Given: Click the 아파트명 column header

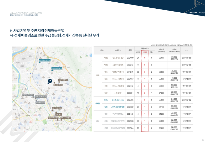Looking at the screenshot, I should point(118,50).
